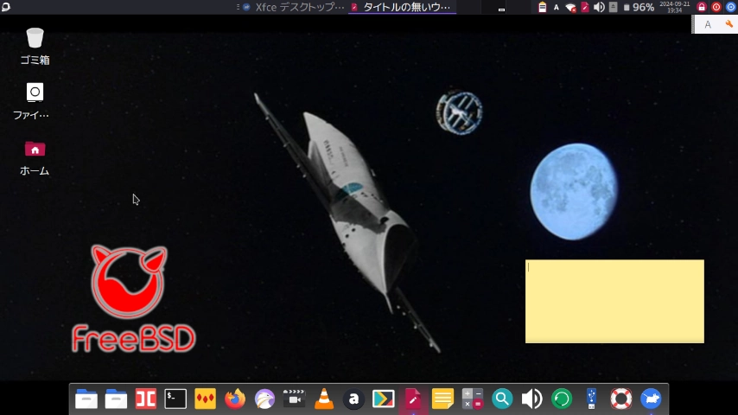
Task: Click the red power-off panel button
Action: (716, 7)
